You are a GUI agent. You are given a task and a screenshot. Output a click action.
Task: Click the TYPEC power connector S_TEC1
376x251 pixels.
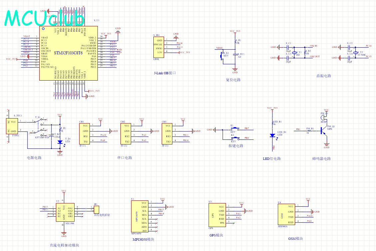pyautogui.click(x=12, y=126)
